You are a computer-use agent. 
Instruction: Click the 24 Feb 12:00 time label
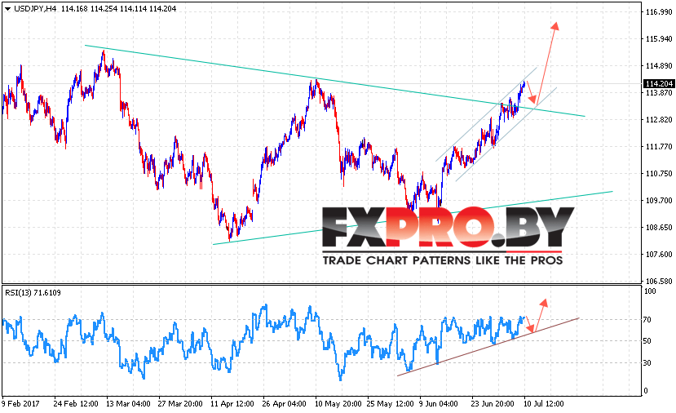[x=76, y=404]
